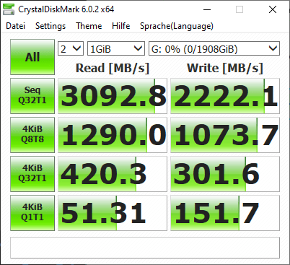Select the 4KiB Q32T1 write result 301.6

click(x=225, y=174)
